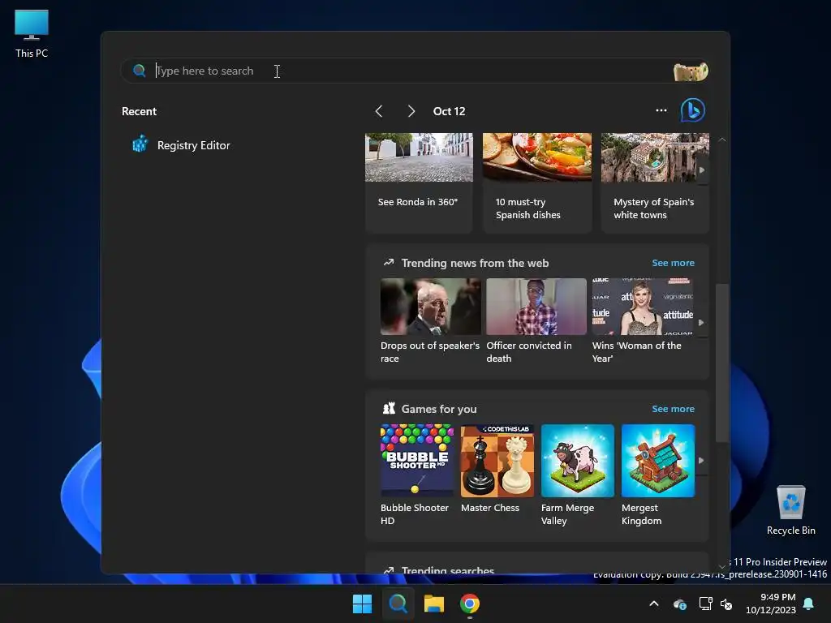The image size is (831, 623).
Task: Show hidden icons in system tray
Action: coord(654,604)
